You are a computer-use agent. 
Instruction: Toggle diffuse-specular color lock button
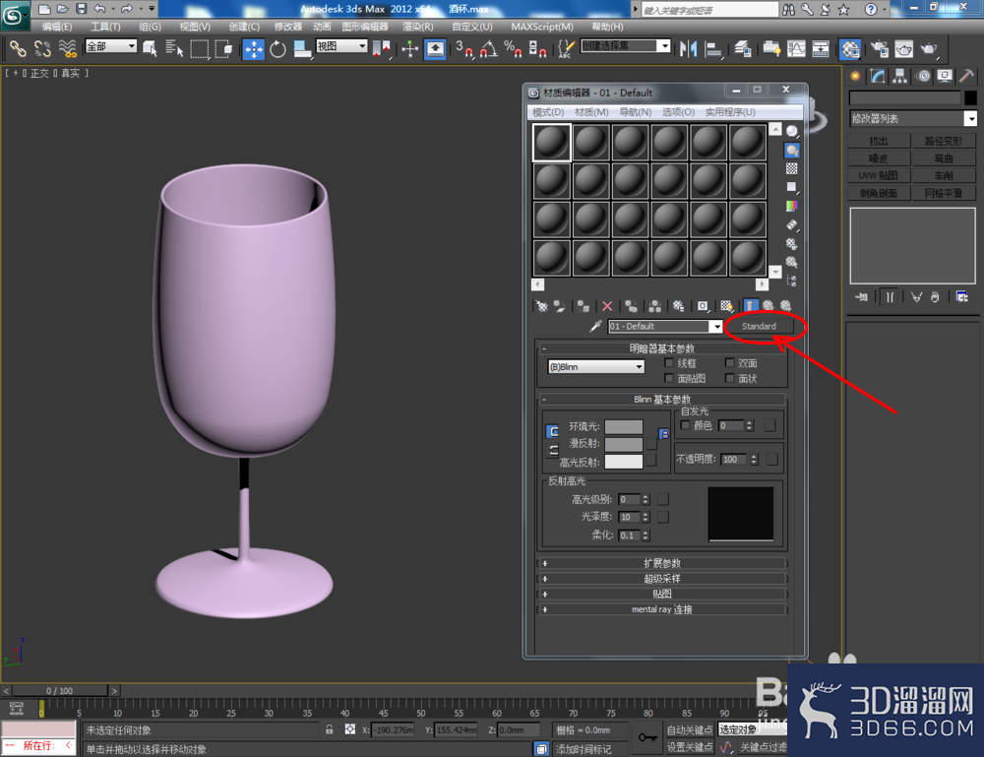point(553,450)
